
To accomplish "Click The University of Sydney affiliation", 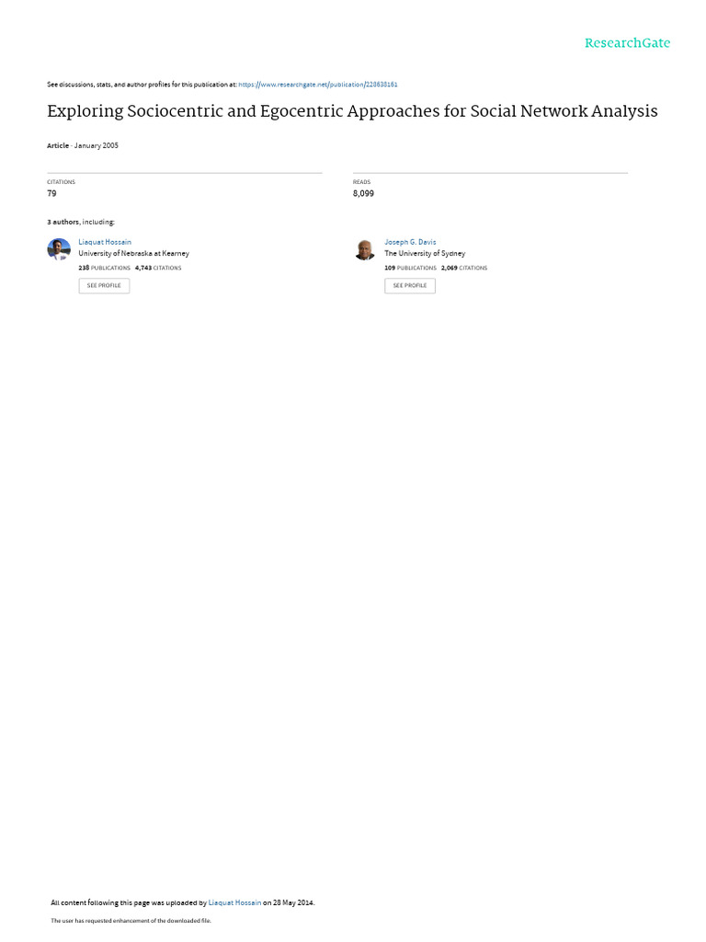I will 425,254.
